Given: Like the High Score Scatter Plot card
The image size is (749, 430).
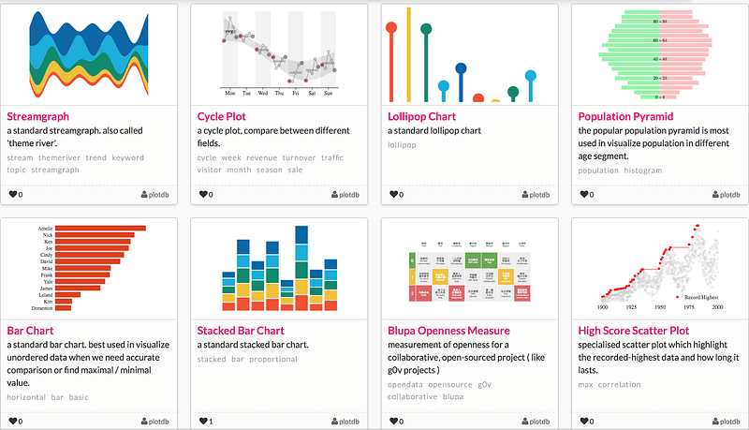Looking at the screenshot, I should tap(584, 422).
